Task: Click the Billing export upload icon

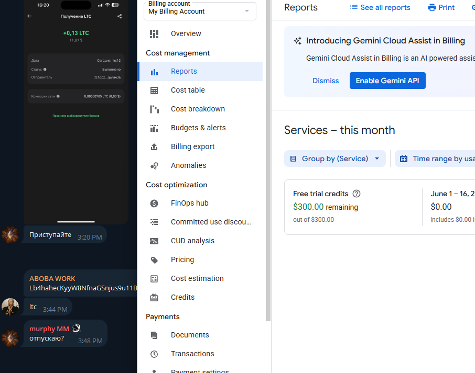Action: [x=154, y=147]
